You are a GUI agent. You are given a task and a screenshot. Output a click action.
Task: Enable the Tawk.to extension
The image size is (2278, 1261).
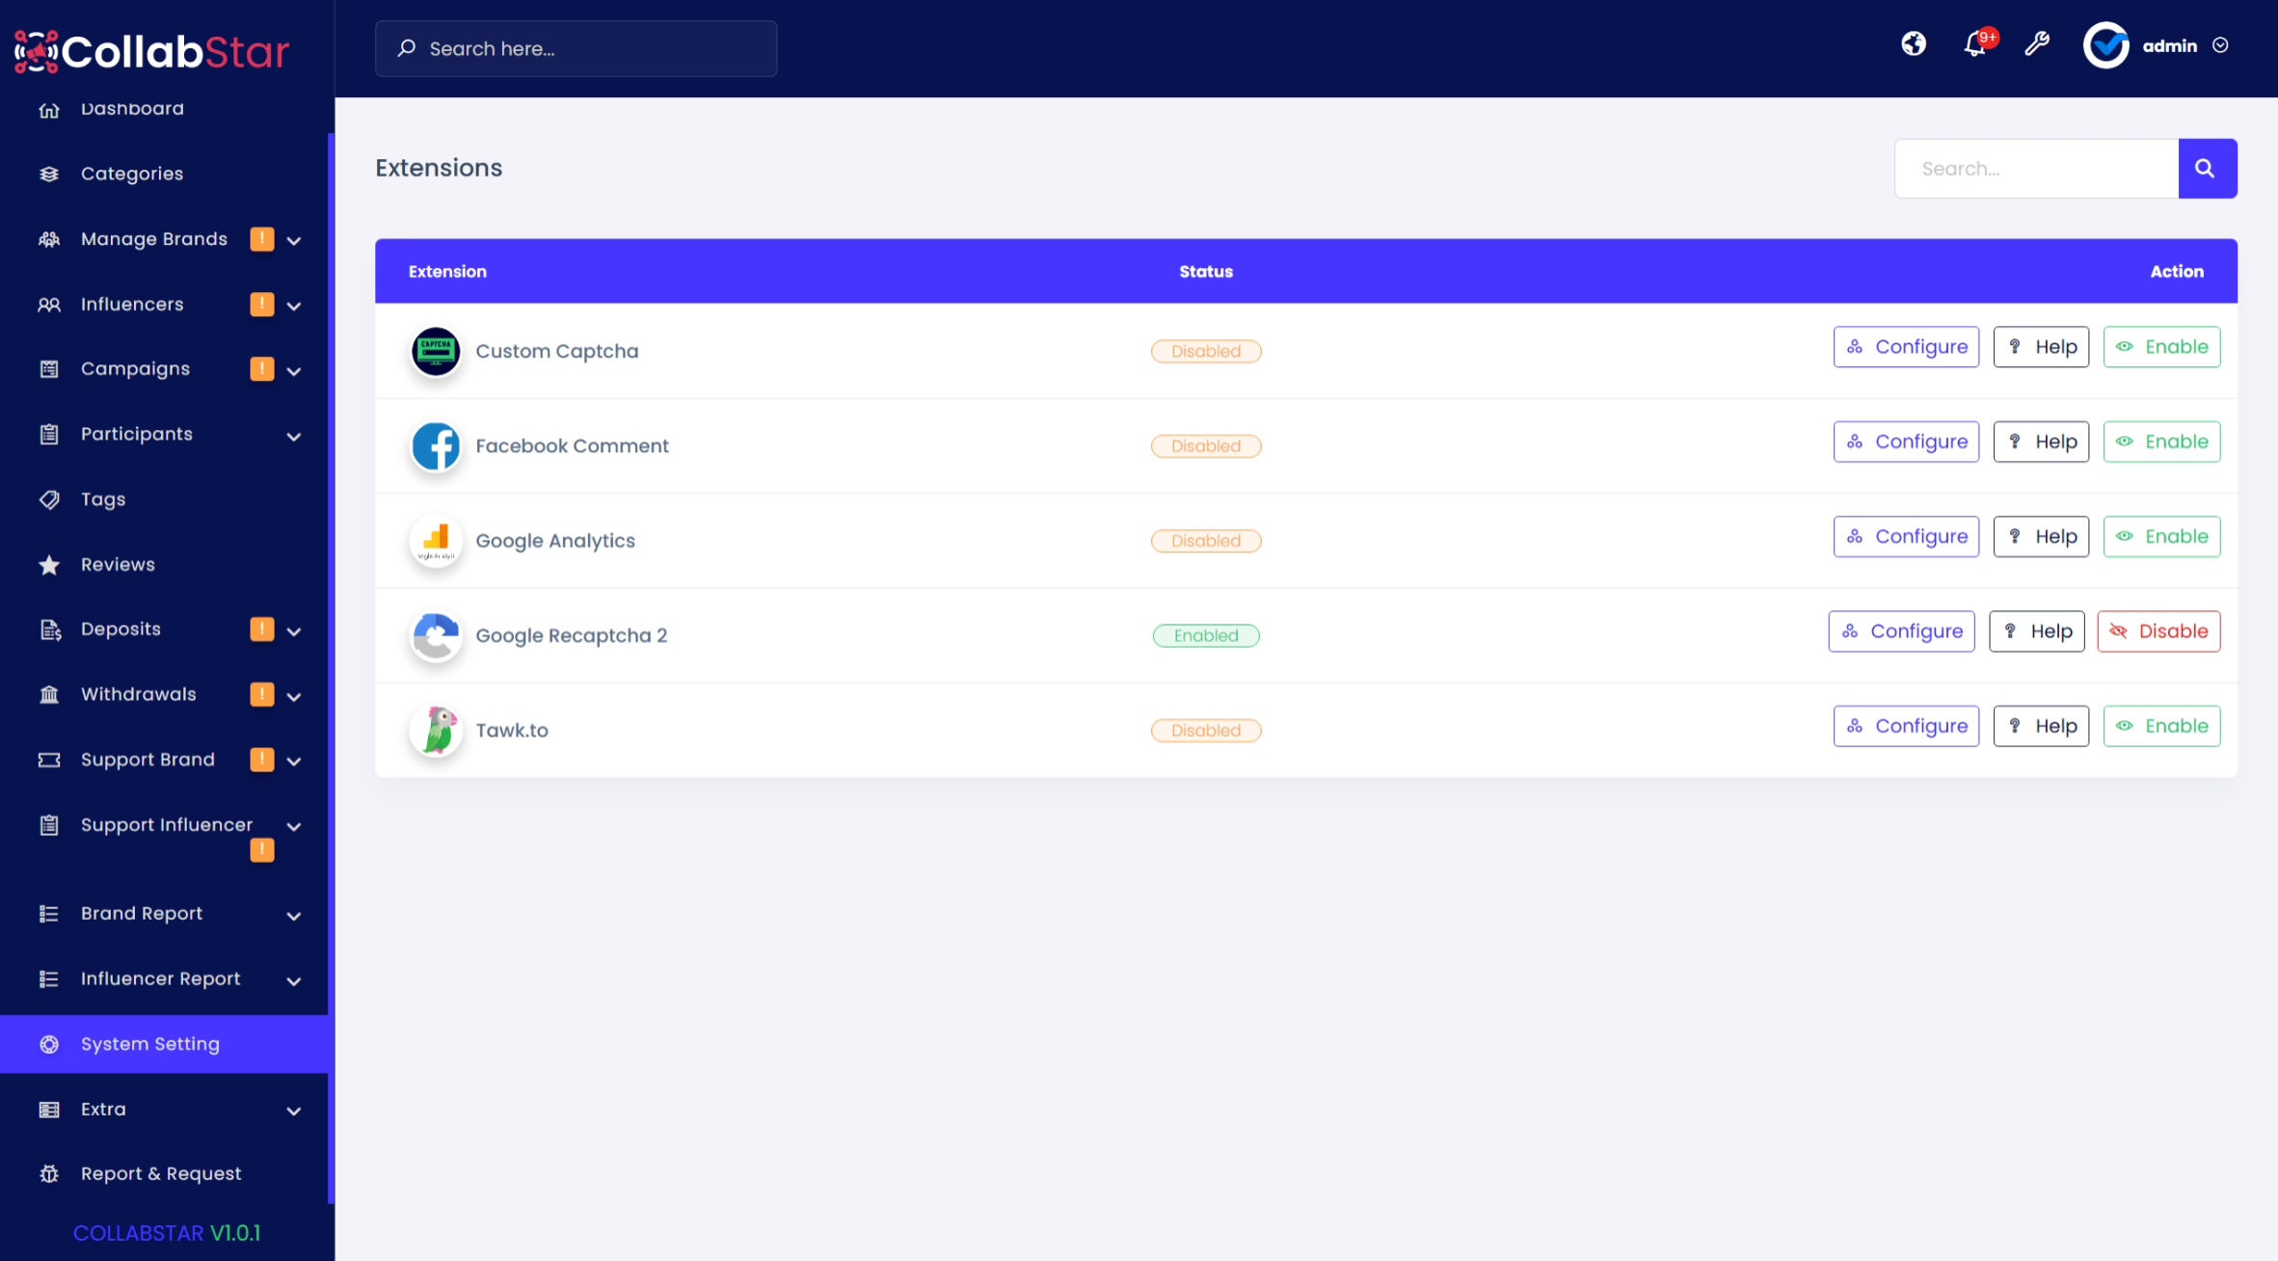[x=2161, y=726]
